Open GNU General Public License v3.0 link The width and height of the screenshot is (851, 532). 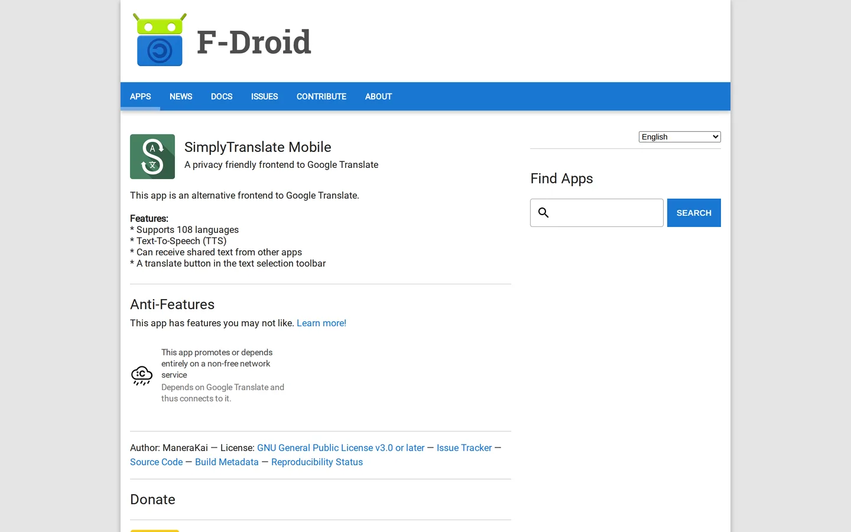point(340,447)
